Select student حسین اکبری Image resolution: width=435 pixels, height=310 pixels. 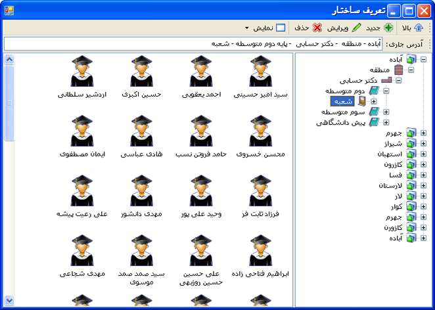click(x=141, y=77)
